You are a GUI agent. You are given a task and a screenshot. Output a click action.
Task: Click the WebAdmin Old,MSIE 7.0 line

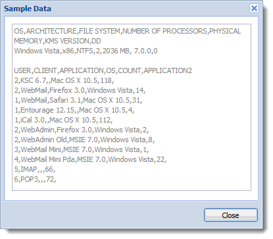pyautogui.click(x=84, y=140)
